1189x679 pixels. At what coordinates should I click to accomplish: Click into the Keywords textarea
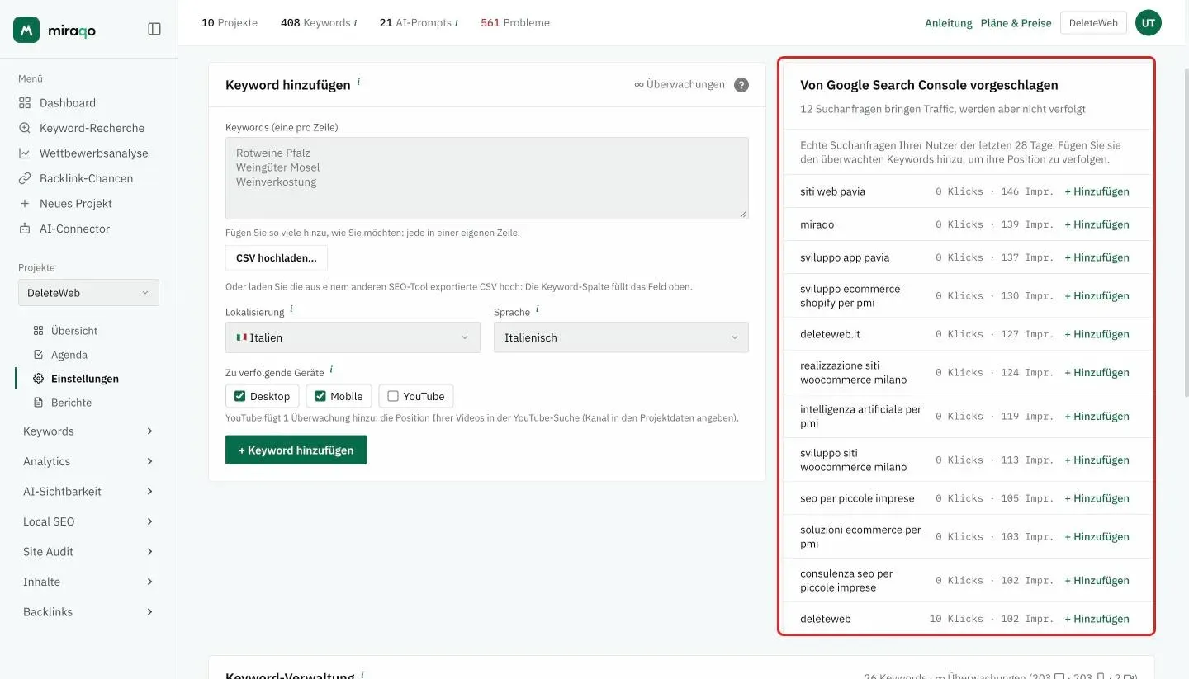[x=487, y=178]
